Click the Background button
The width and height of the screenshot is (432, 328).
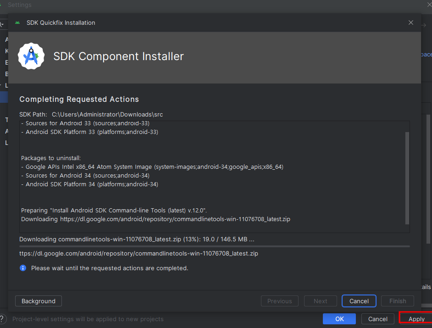(39, 301)
